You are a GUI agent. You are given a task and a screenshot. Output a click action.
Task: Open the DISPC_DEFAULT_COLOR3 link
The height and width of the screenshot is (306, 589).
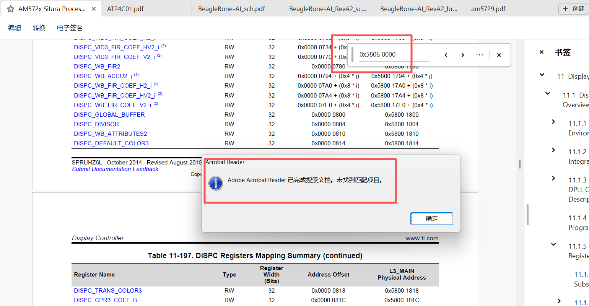[x=111, y=143]
